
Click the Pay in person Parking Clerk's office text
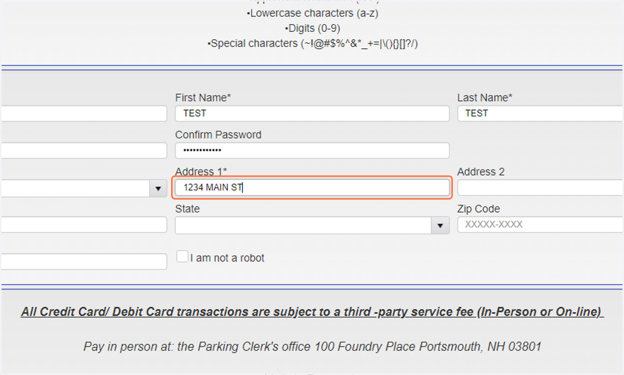click(312, 346)
